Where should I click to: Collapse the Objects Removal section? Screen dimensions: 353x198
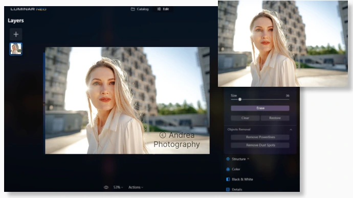[291, 130]
